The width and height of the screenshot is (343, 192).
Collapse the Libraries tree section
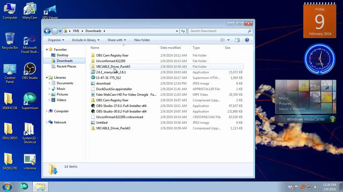[47, 78]
